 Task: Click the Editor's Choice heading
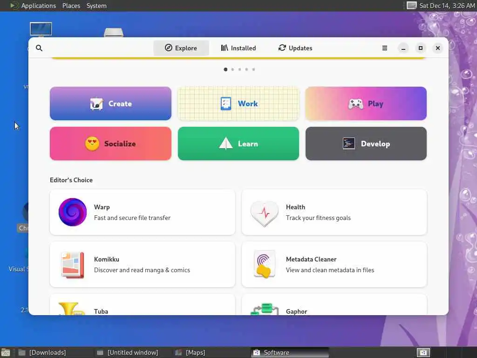(71, 180)
